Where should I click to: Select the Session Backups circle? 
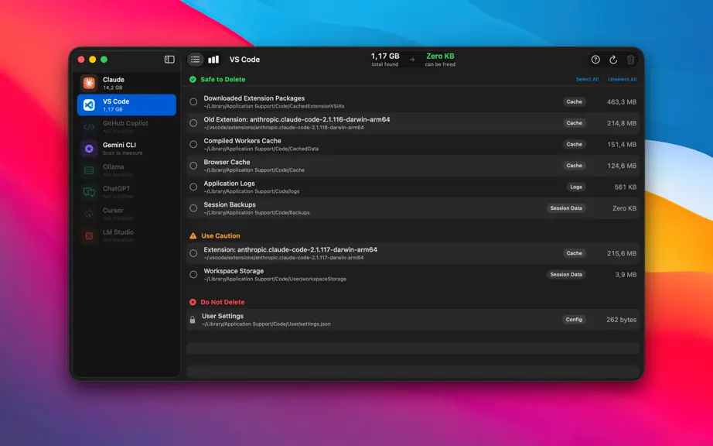pyautogui.click(x=193, y=208)
